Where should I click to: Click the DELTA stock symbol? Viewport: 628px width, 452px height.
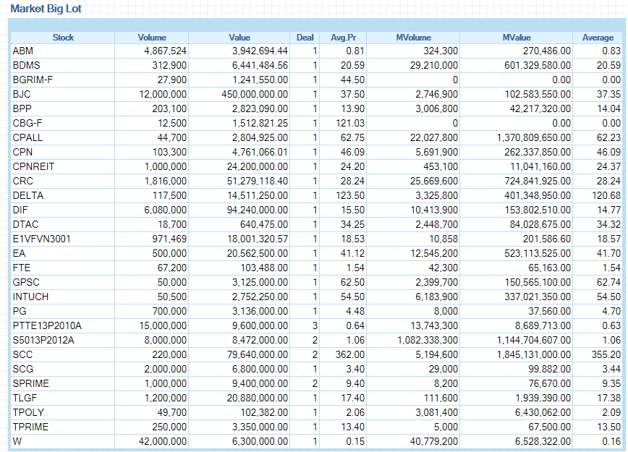coord(28,195)
